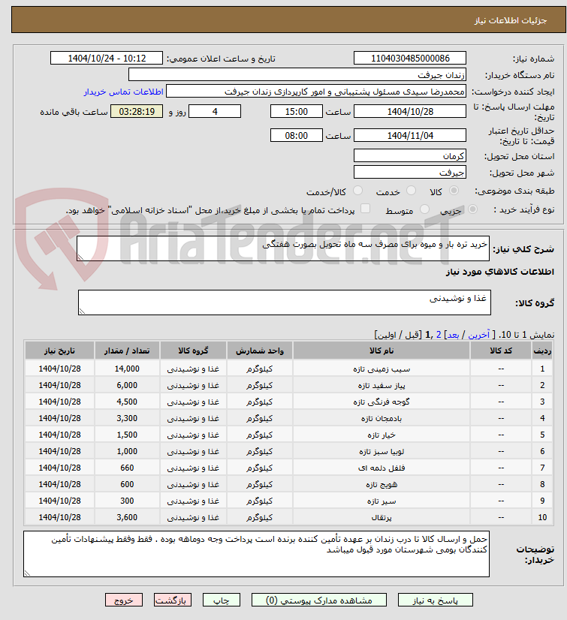Viewport: 567px width, 620px height.
Task: Select the جزیی purchase type radio
Action: coord(472,209)
